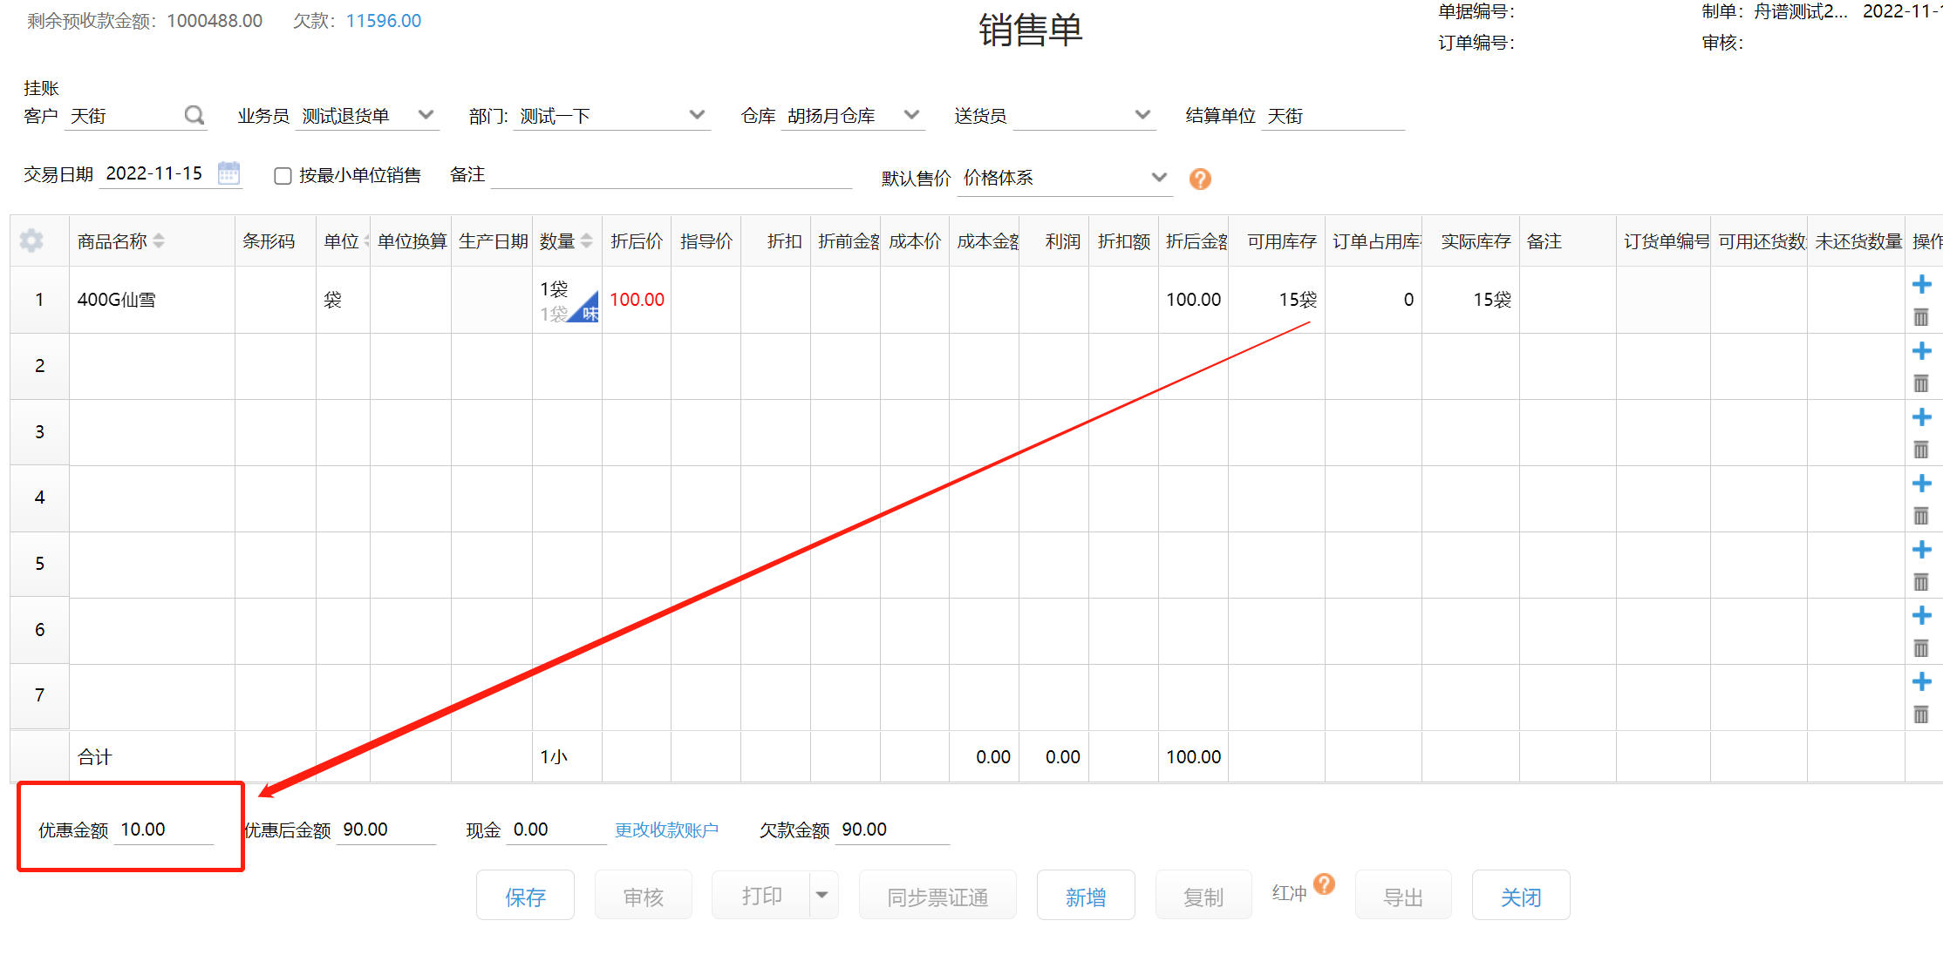Select the 400G仙雪 product cell
The height and width of the screenshot is (975, 1943).
click(152, 300)
